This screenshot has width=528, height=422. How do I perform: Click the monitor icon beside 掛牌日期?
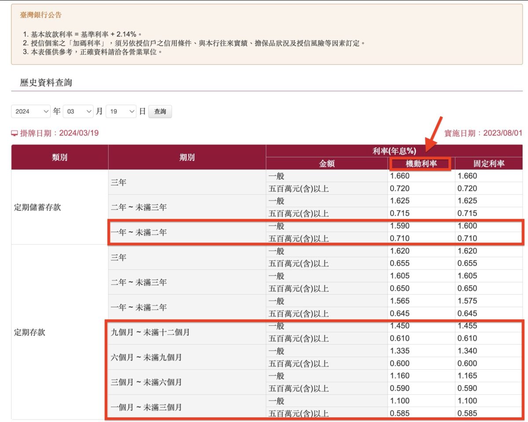pos(15,133)
